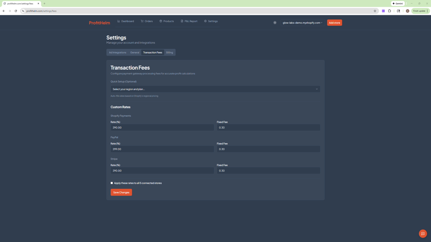Switch to the Ad Integrations tab
This screenshot has width=431, height=242.
point(117,52)
